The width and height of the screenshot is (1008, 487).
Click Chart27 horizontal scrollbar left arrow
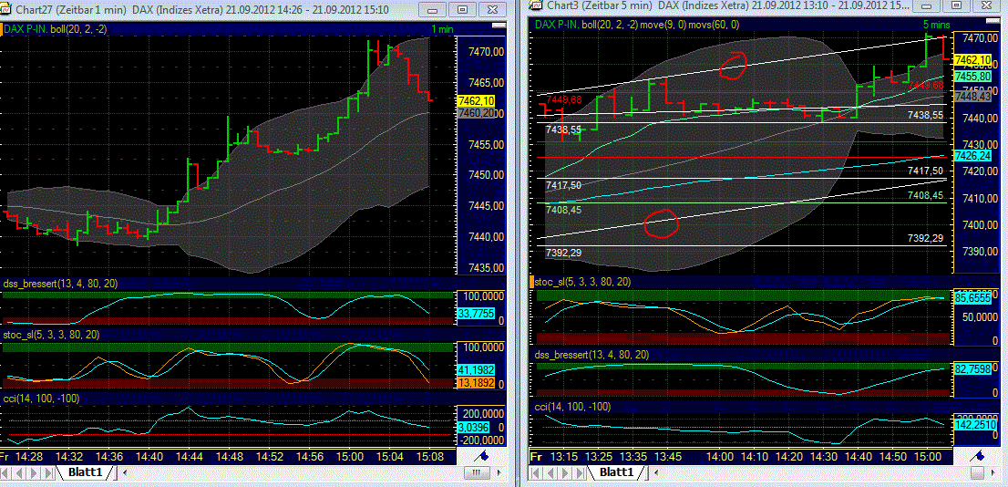click(x=125, y=472)
